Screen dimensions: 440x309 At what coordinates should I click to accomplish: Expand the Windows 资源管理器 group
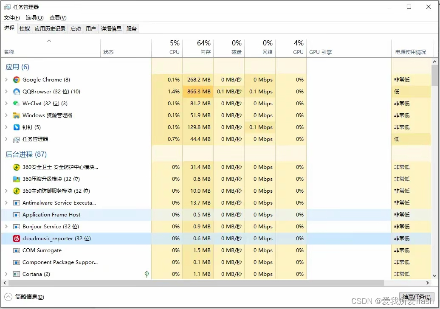(x=6, y=115)
